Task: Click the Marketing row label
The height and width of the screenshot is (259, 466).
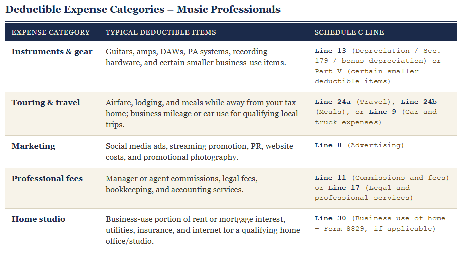Action: point(33,146)
